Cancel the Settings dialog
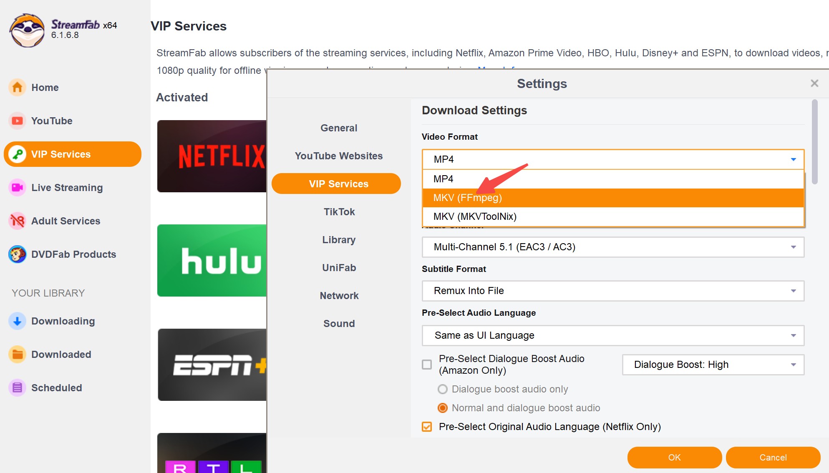Image resolution: width=829 pixels, height=473 pixels. coord(773,458)
